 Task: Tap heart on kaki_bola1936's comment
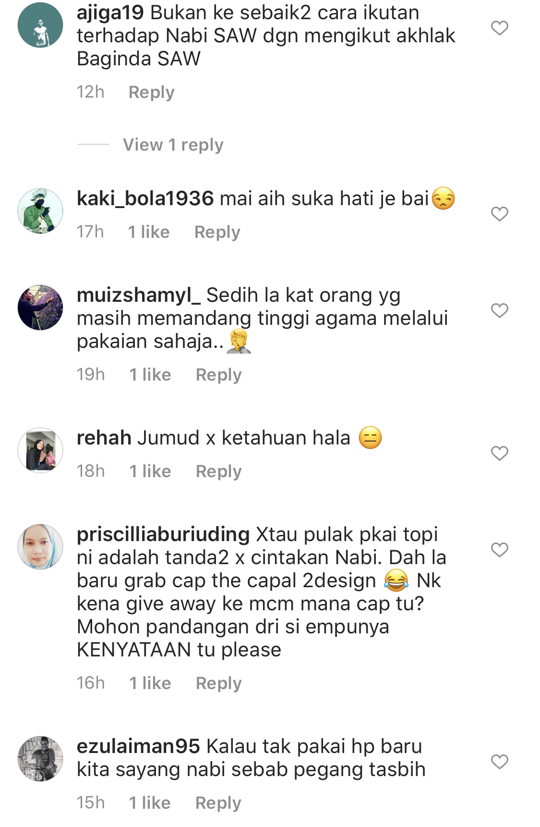499,214
